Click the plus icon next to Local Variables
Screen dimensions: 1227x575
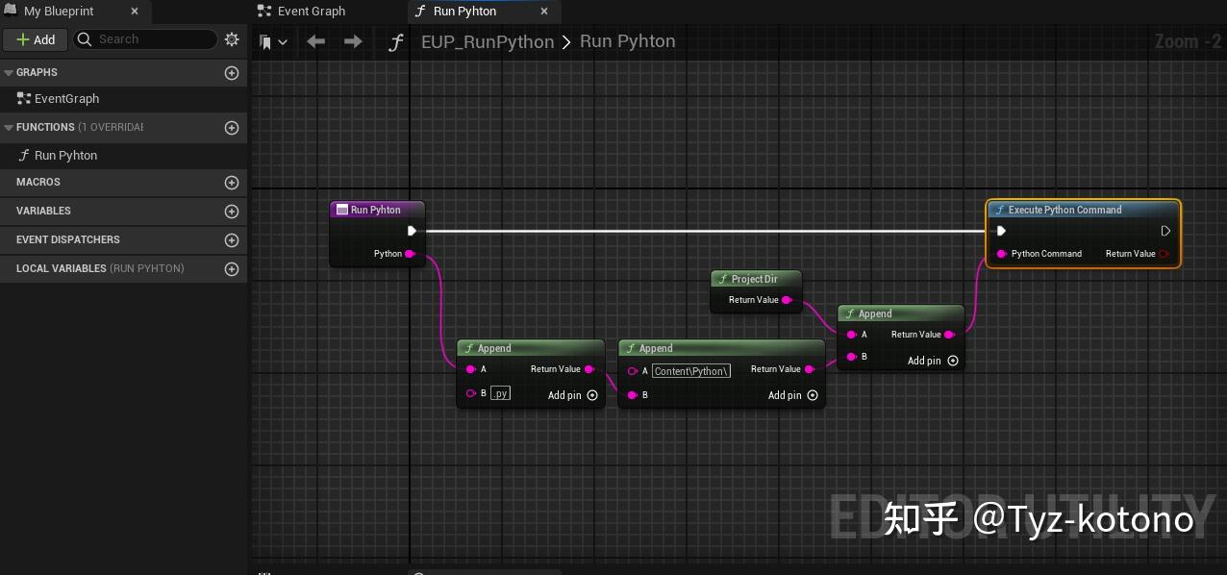tap(231, 268)
